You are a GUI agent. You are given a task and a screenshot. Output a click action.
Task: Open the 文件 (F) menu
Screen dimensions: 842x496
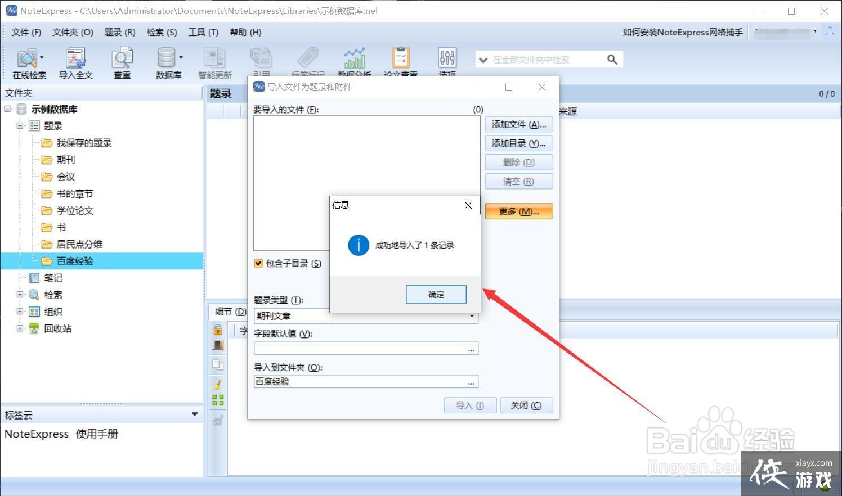[26, 32]
